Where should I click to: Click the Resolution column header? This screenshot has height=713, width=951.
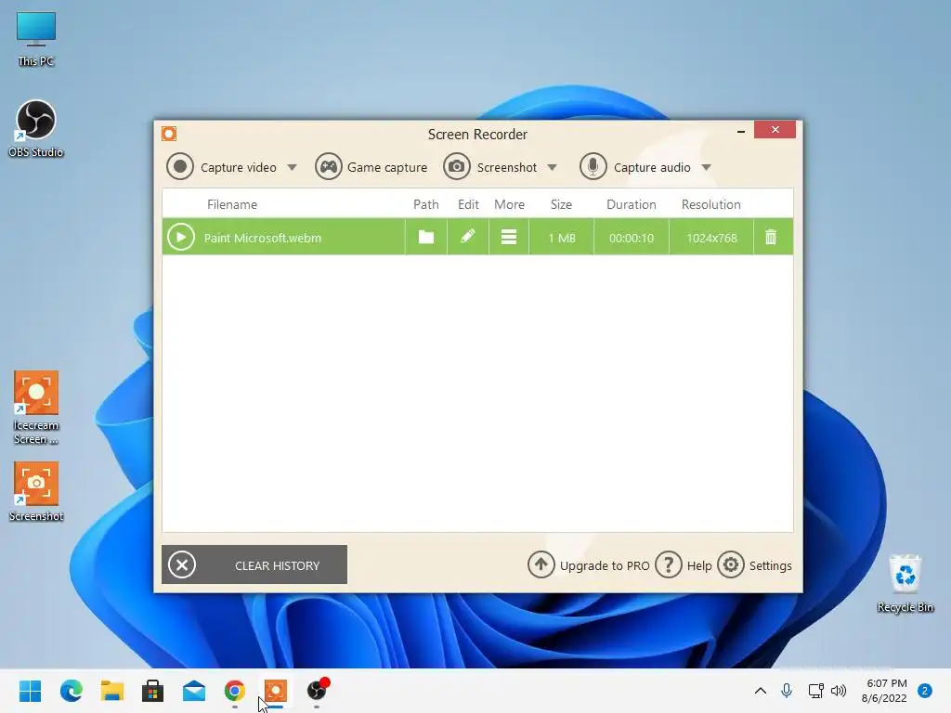tap(711, 204)
